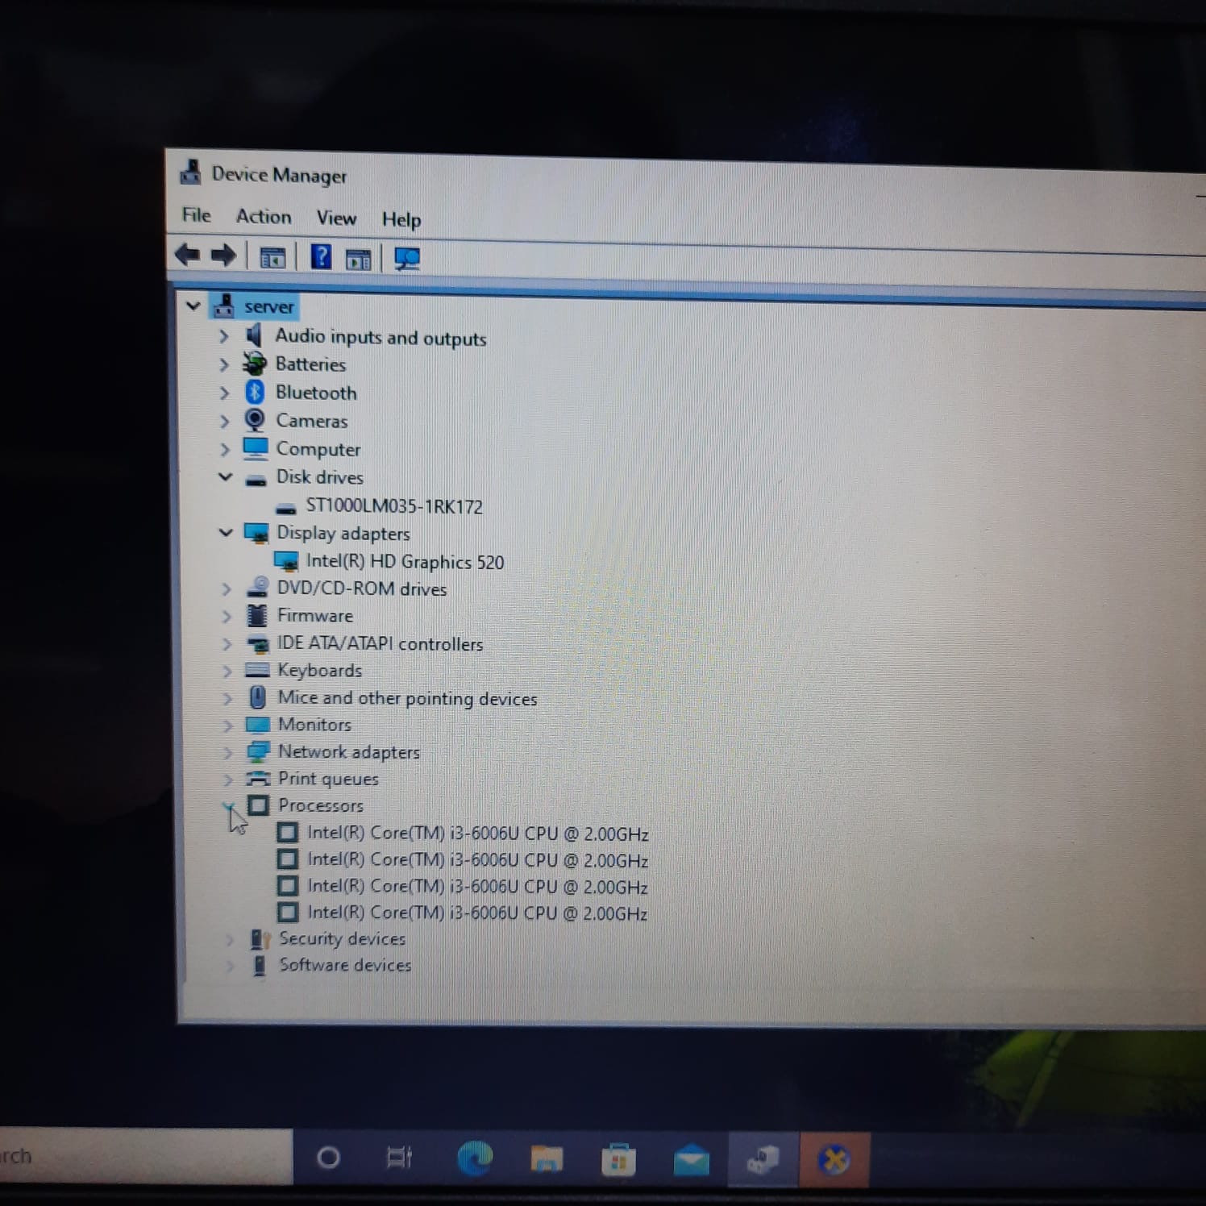Expand the Firmware chevron
Screen dimensions: 1206x1206
click(x=227, y=617)
